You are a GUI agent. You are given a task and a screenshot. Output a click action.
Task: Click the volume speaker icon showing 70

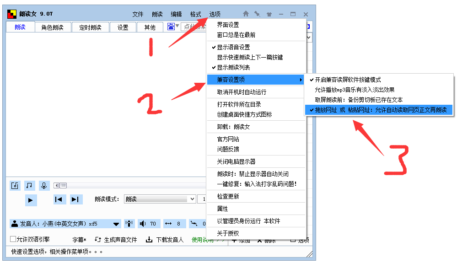pyautogui.click(x=143, y=224)
